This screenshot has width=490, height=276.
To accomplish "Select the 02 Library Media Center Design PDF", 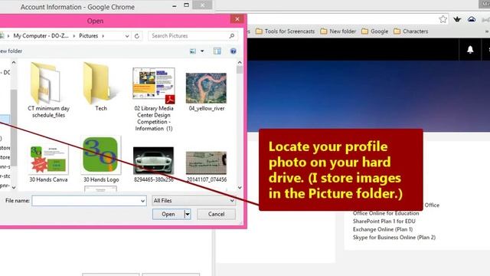I will pos(154,99).
